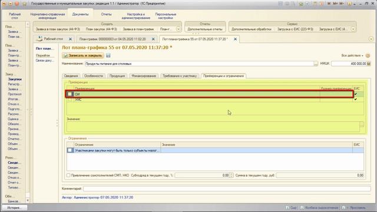The image size is (377, 212).
Task: Click the favorites star icon in title bar
Action: [25, 4]
